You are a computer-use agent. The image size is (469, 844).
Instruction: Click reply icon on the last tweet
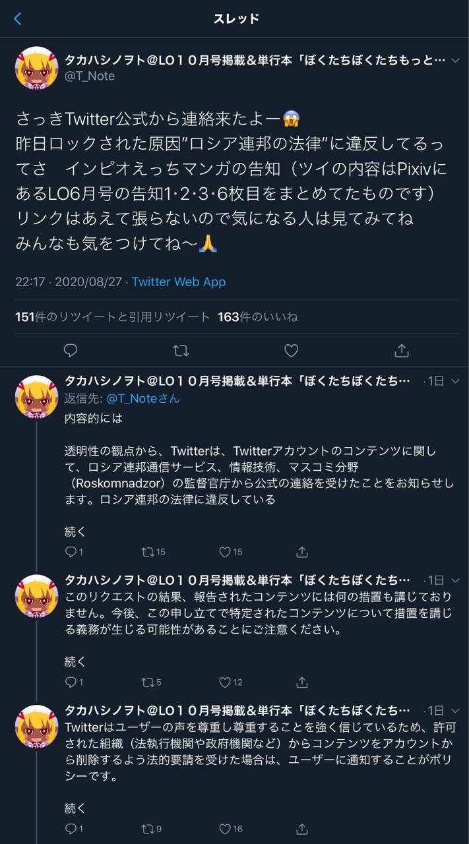[x=71, y=829]
